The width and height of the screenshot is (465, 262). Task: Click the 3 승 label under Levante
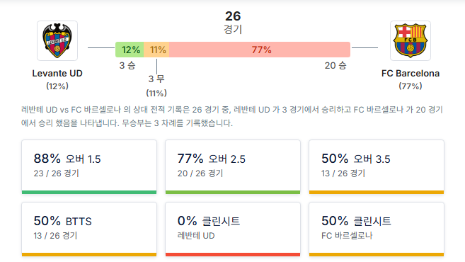click(x=127, y=66)
